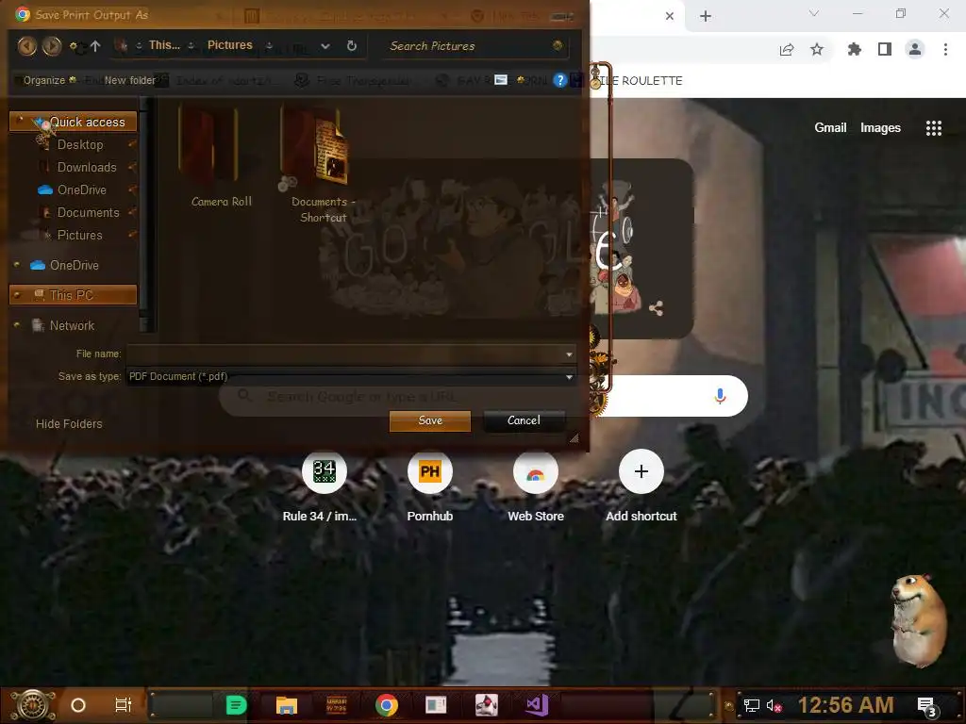Click the Cancel button
Screen dimensions: 966x724
[x=524, y=420]
